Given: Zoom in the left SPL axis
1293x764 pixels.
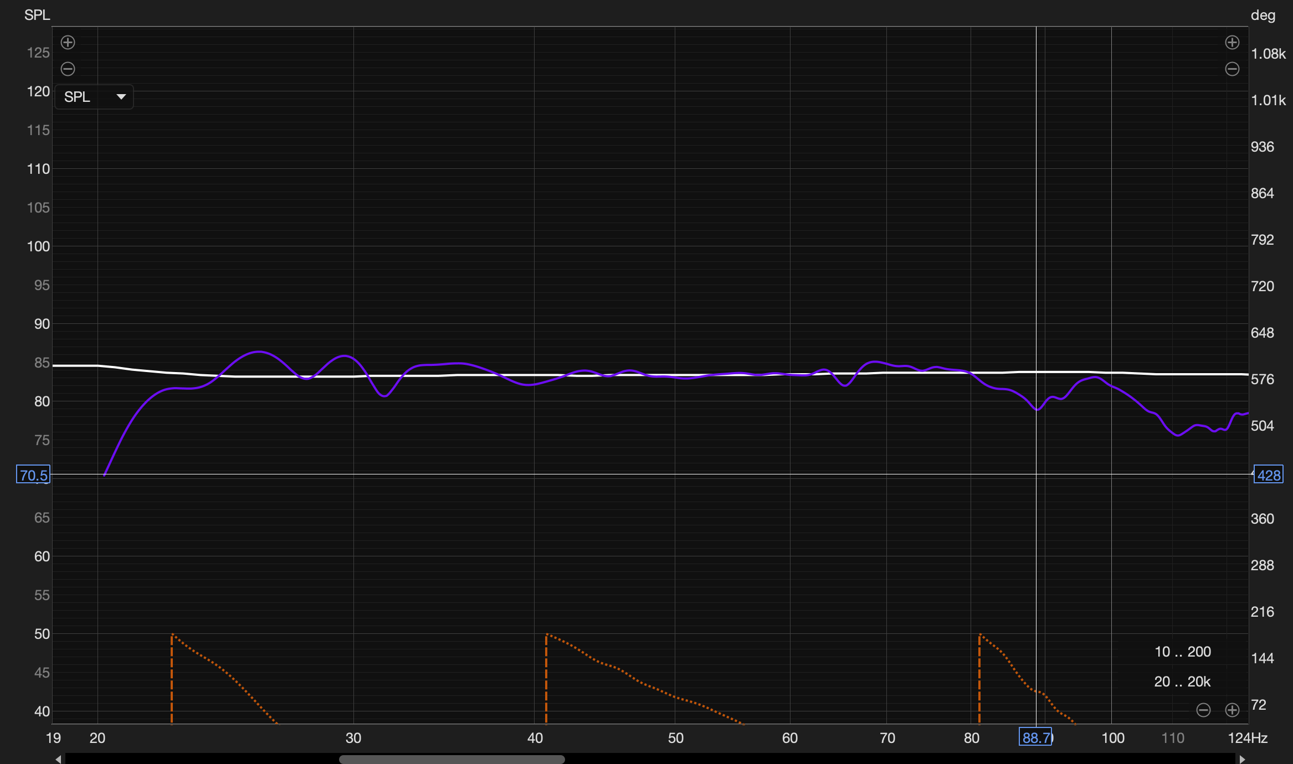Looking at the screenshot, I should 68,43.
